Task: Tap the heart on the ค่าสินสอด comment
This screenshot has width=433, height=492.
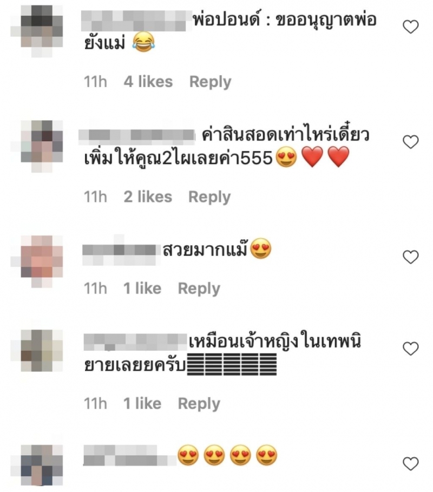Action: (x=410, y=142)
